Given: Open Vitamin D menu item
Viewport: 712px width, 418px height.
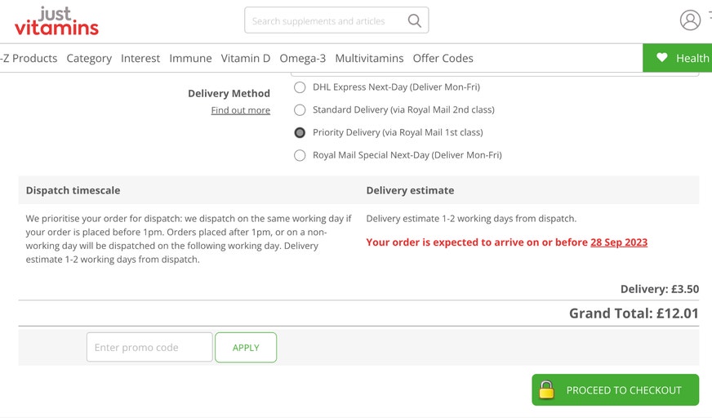Looking at the screenshot, I should 245,58.
